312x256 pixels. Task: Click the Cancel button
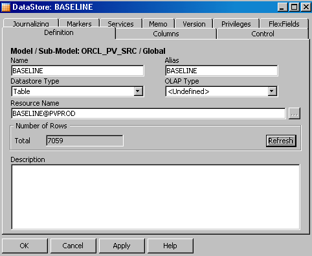73,246
